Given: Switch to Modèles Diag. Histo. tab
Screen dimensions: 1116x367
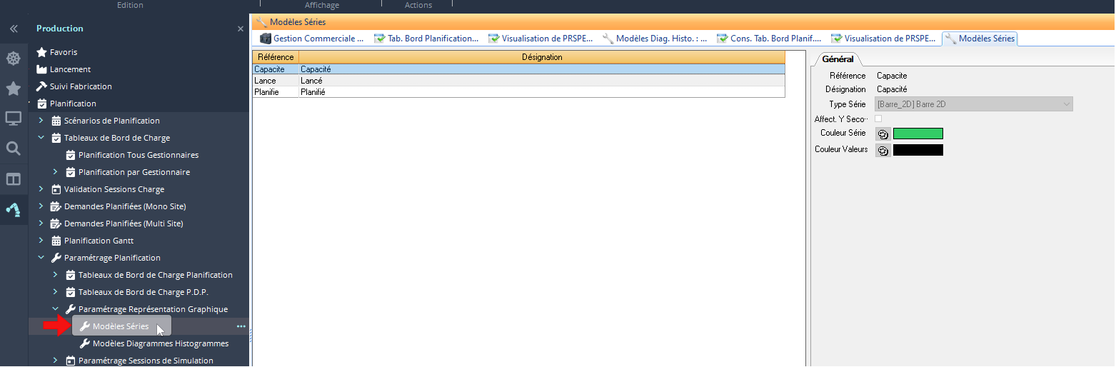Looking at the screenshot, I should pos(655,39).
